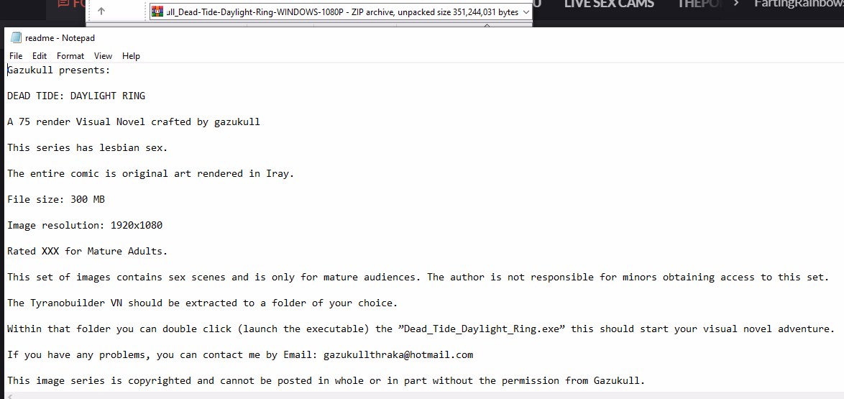
Task: Place cursor on the File size: 300 MB line
Action: [56, 199]
